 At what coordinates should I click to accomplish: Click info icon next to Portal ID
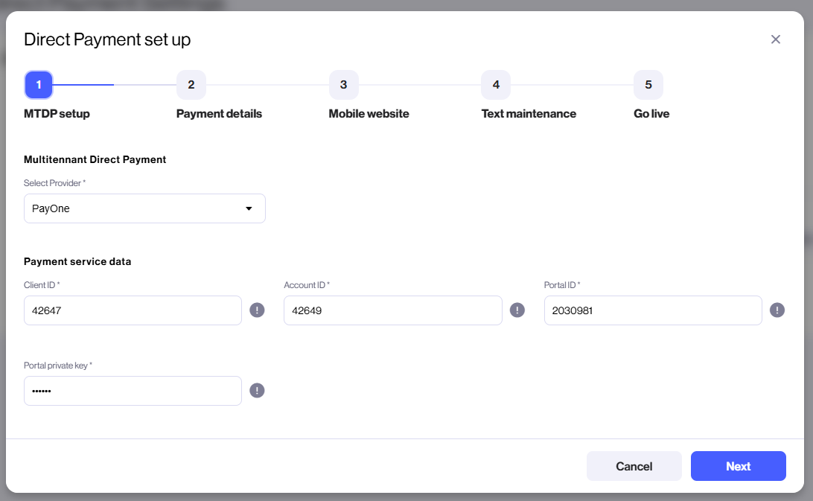tap(777, 310)
